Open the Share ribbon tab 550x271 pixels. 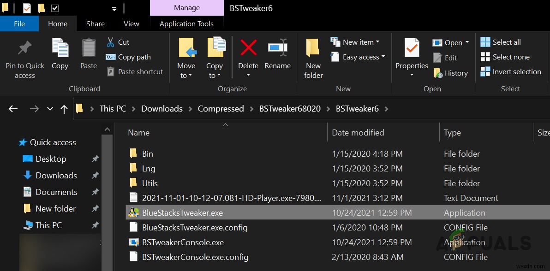pyautogui.click(x=95, y=24)
